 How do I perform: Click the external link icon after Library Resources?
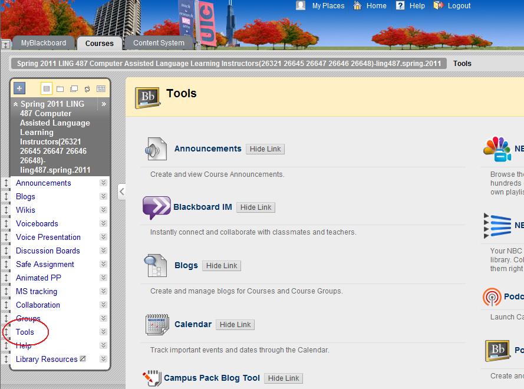click(x=83, y=358)
